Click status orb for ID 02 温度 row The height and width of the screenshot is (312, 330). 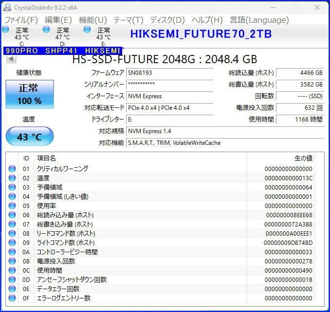12,178
